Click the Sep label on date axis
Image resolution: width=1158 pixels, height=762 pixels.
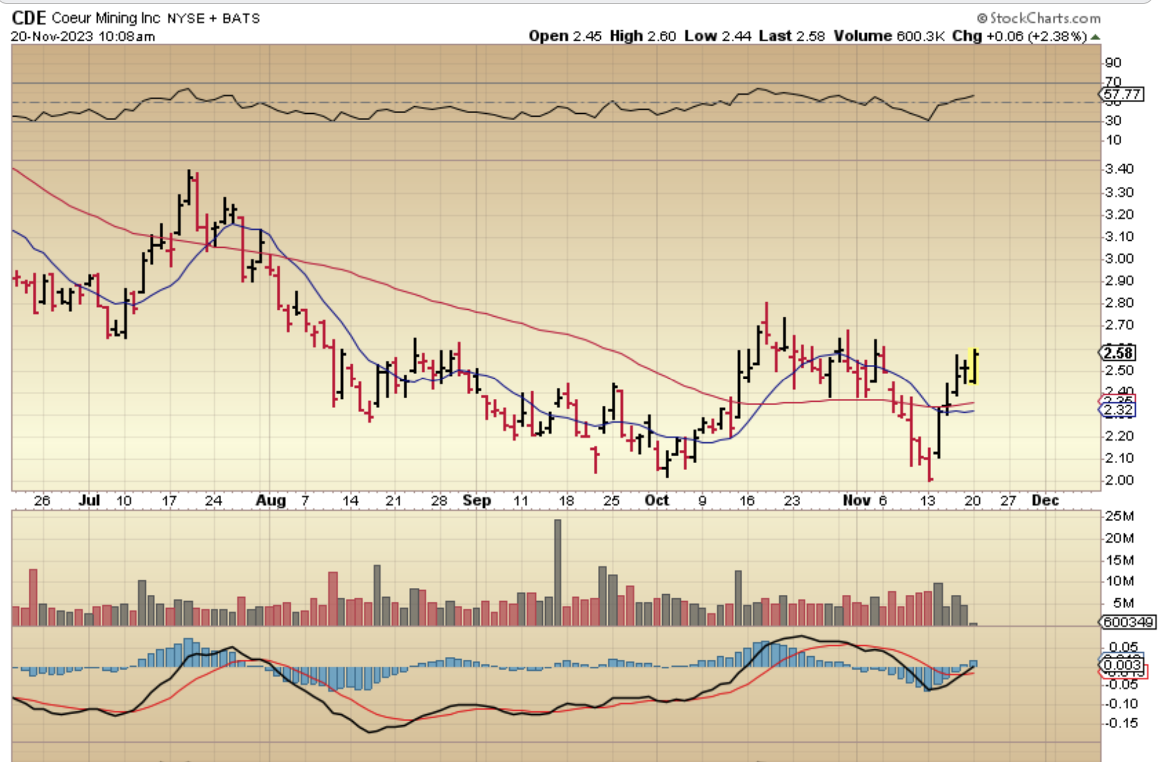477,501
